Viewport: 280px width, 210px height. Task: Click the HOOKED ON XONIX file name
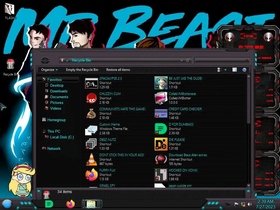pyautogui.click(x=183, y=170)
